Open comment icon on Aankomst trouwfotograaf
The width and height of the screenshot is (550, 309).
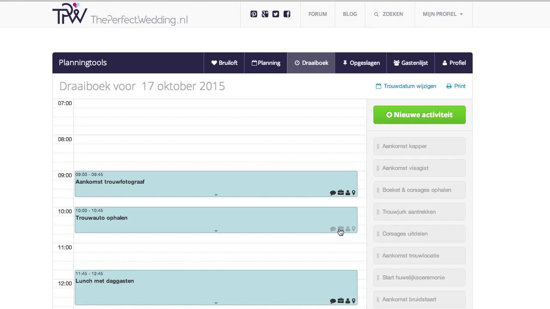click(x=333, y=193)
